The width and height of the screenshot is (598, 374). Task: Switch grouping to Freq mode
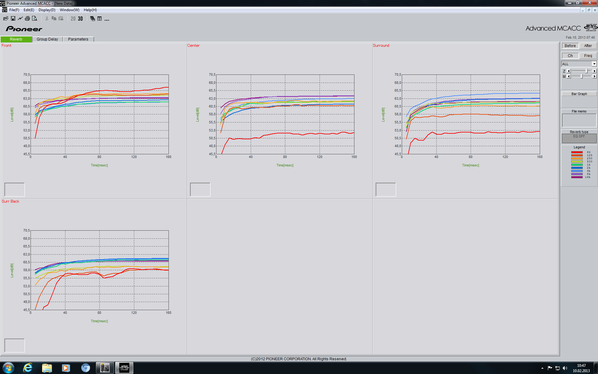[x=588, y=56]
